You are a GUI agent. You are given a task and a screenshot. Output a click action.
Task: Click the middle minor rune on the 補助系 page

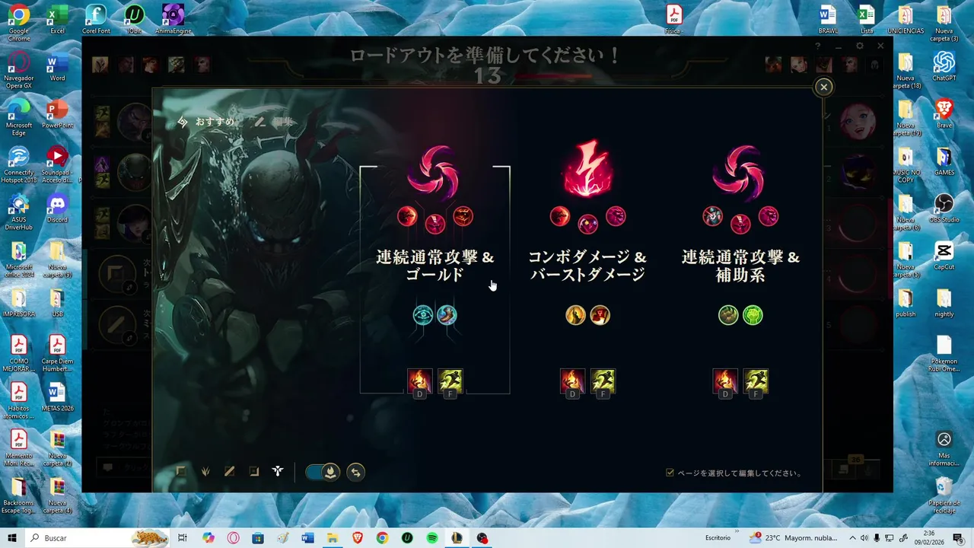pos(740,224)
